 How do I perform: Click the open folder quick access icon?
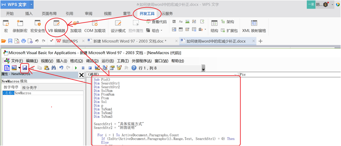[x=4, y=41]
